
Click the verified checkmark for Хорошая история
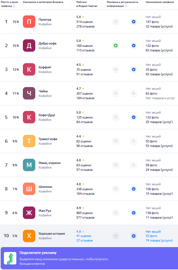[134, 236]
